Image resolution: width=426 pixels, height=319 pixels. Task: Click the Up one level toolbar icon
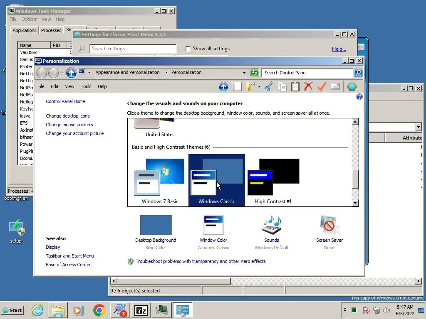(x=223, y=87)
